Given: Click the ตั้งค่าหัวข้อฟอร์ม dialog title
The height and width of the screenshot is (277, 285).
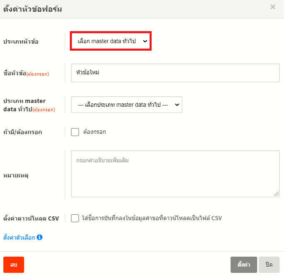Looking at the screenshot, I should point(33,9).
